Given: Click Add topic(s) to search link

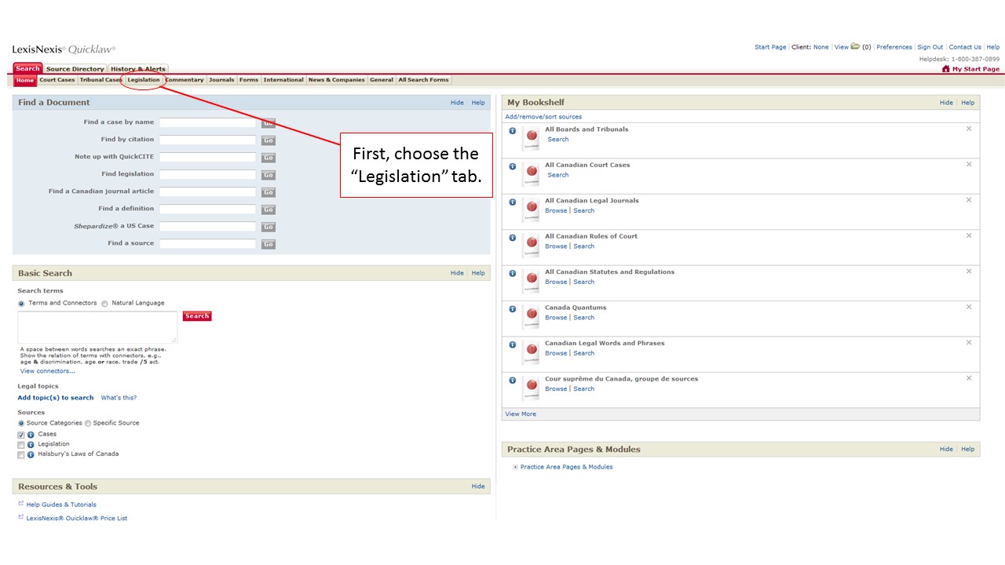Looking at the screenshot, I should click(56, 398).
